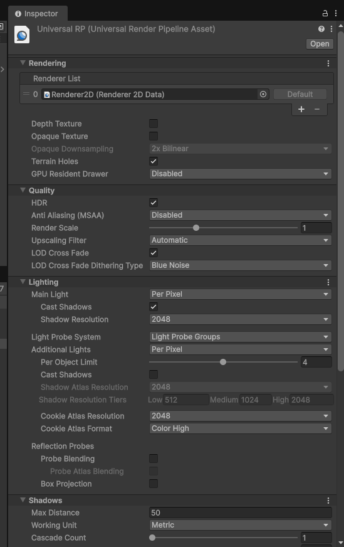Click the Render Scale slider handle
Image resolution: width=344 pixels, height=547 pixels.
point(196,228)
